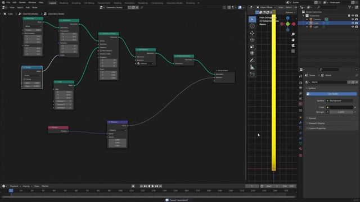Expand the Viewport Display panel
Viewport: 360px width, 202px height.
(x=316, y=123)
